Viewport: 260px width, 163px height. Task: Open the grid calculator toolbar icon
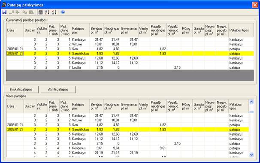(40, 12)
